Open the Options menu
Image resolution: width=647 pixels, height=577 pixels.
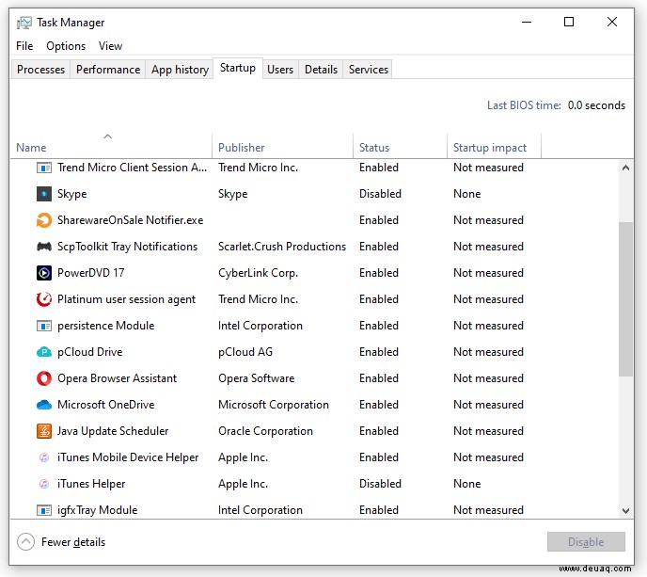click(66, 46)
